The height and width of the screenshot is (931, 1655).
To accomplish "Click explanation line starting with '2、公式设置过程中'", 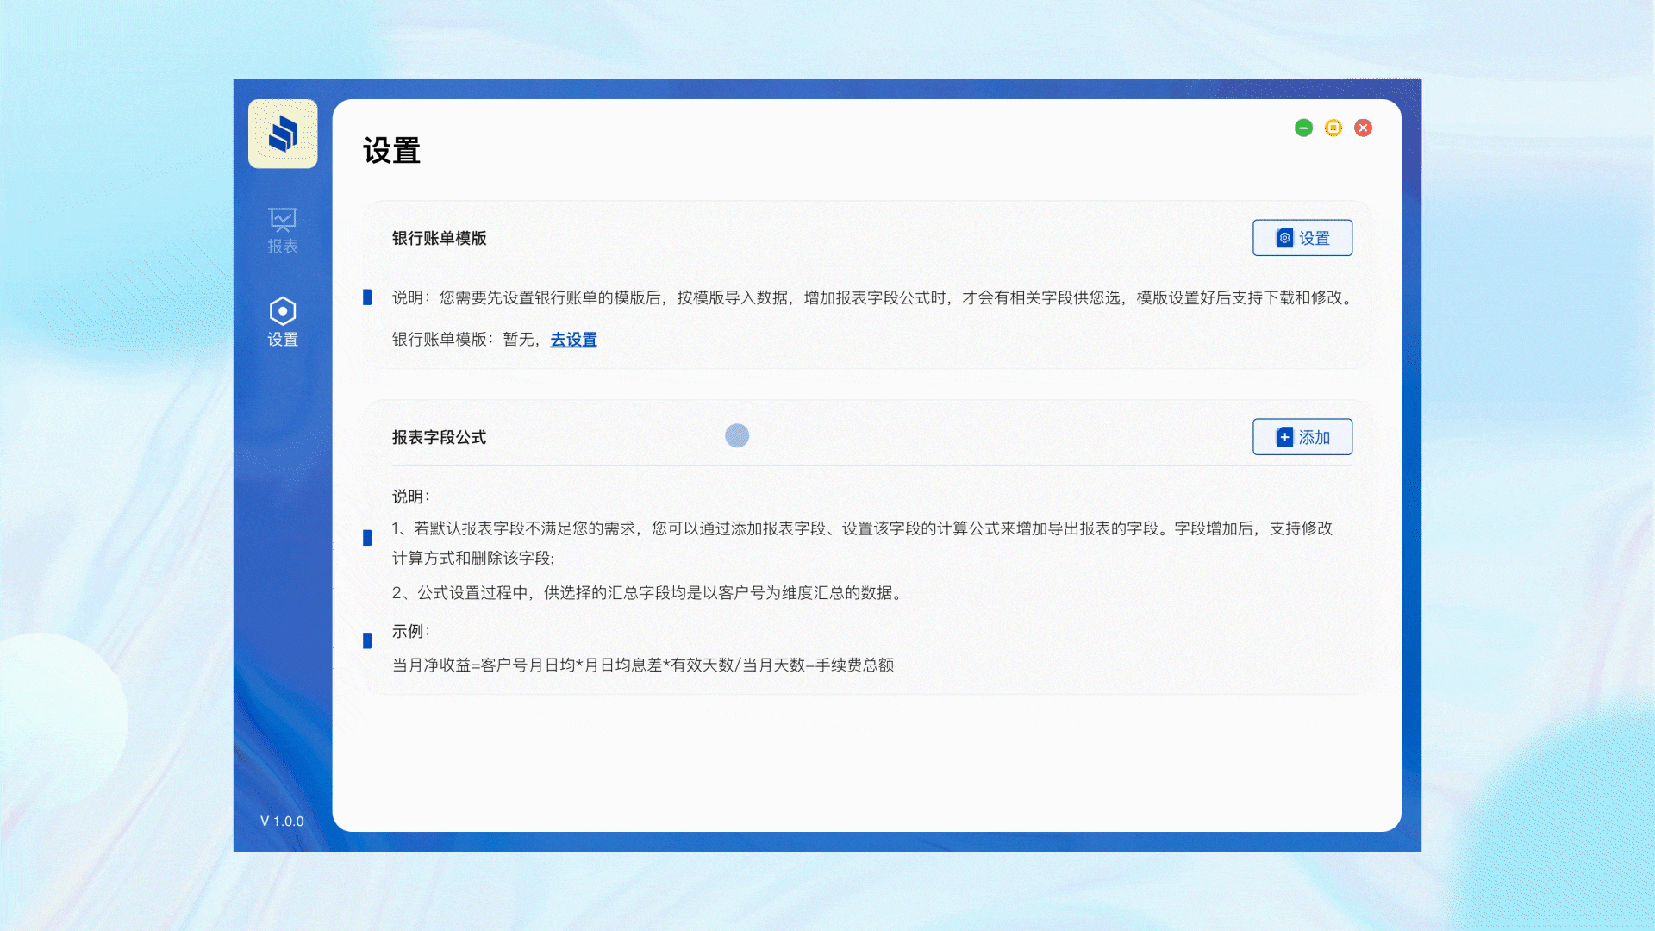I will (648, 593).
